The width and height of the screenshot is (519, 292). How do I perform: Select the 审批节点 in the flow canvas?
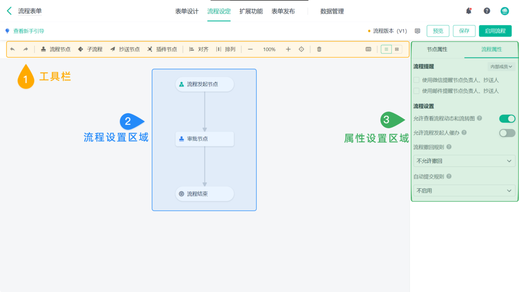point(205,139)
